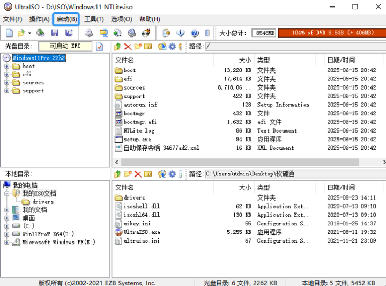Click the Extract icon in disc pane toolbar
The width and height of the screenshot is (386, 286).
pyautogui.click(x=162, y=46)
